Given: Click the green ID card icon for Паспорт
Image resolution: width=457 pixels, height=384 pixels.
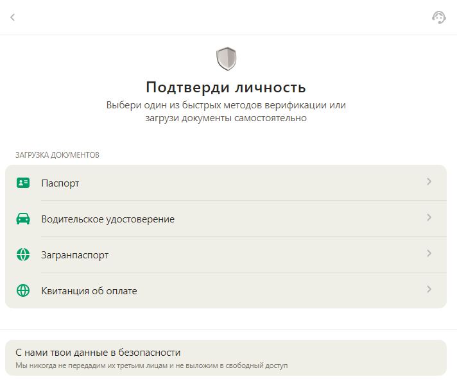Looking at the screenshot, I should pos(23,183).
